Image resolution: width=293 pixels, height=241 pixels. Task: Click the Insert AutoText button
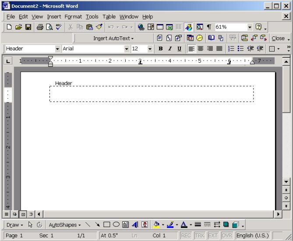point(113,38)
